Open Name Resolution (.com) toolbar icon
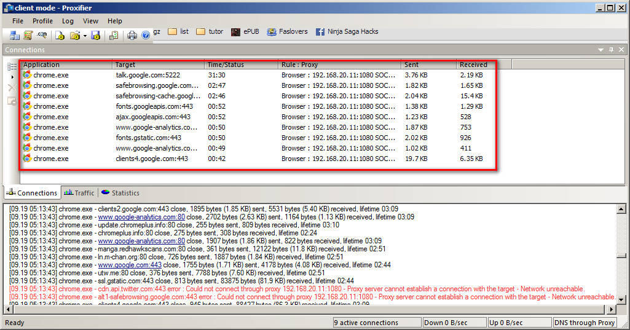This screenshot has height=330, width=630. (42, 36)
